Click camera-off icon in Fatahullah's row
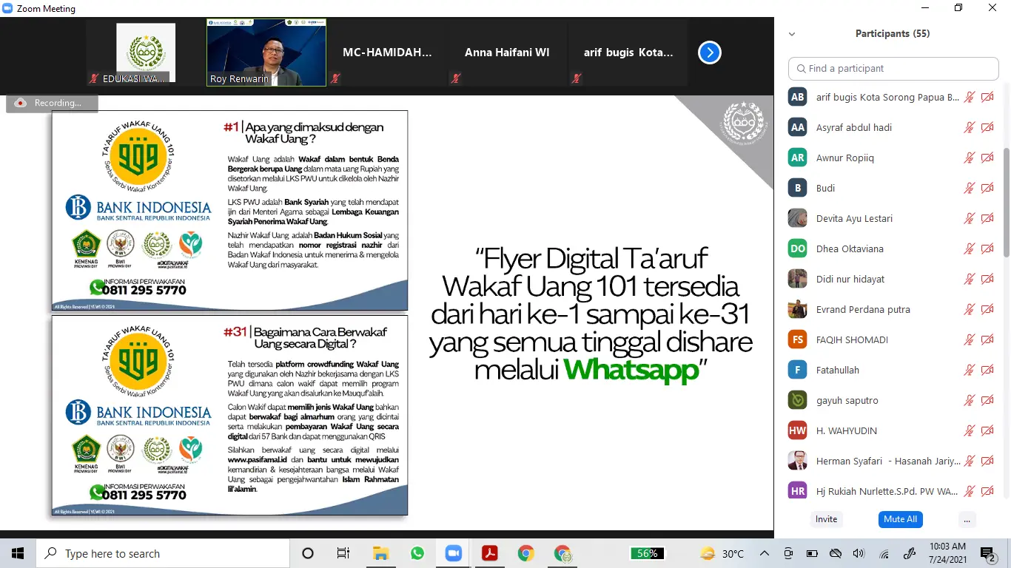Image resolution: width=1011 pixels, height=568 pixels. click(987, 370)
